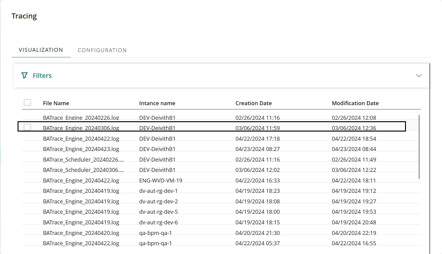Viewport: 442px width, 254px height.
Task: Click creation date 04/19/2024 18:00
Action: tap(258, 212)
